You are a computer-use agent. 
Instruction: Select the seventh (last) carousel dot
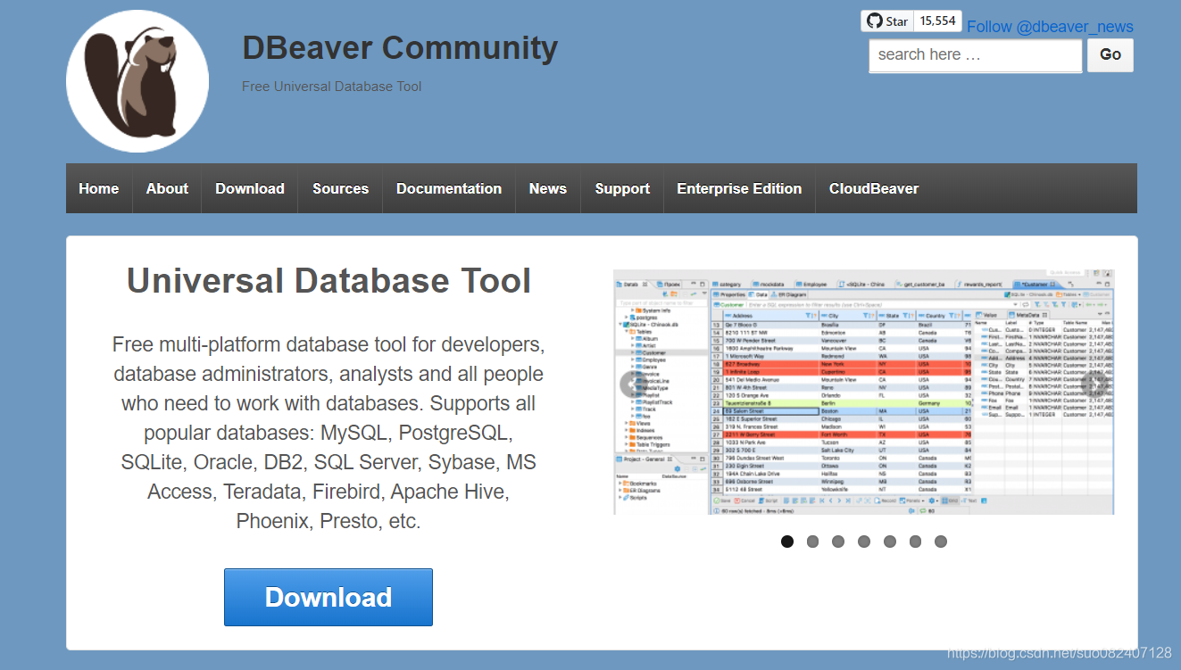tap(941, 542)
